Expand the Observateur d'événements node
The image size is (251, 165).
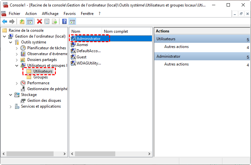tap(17, 54)
